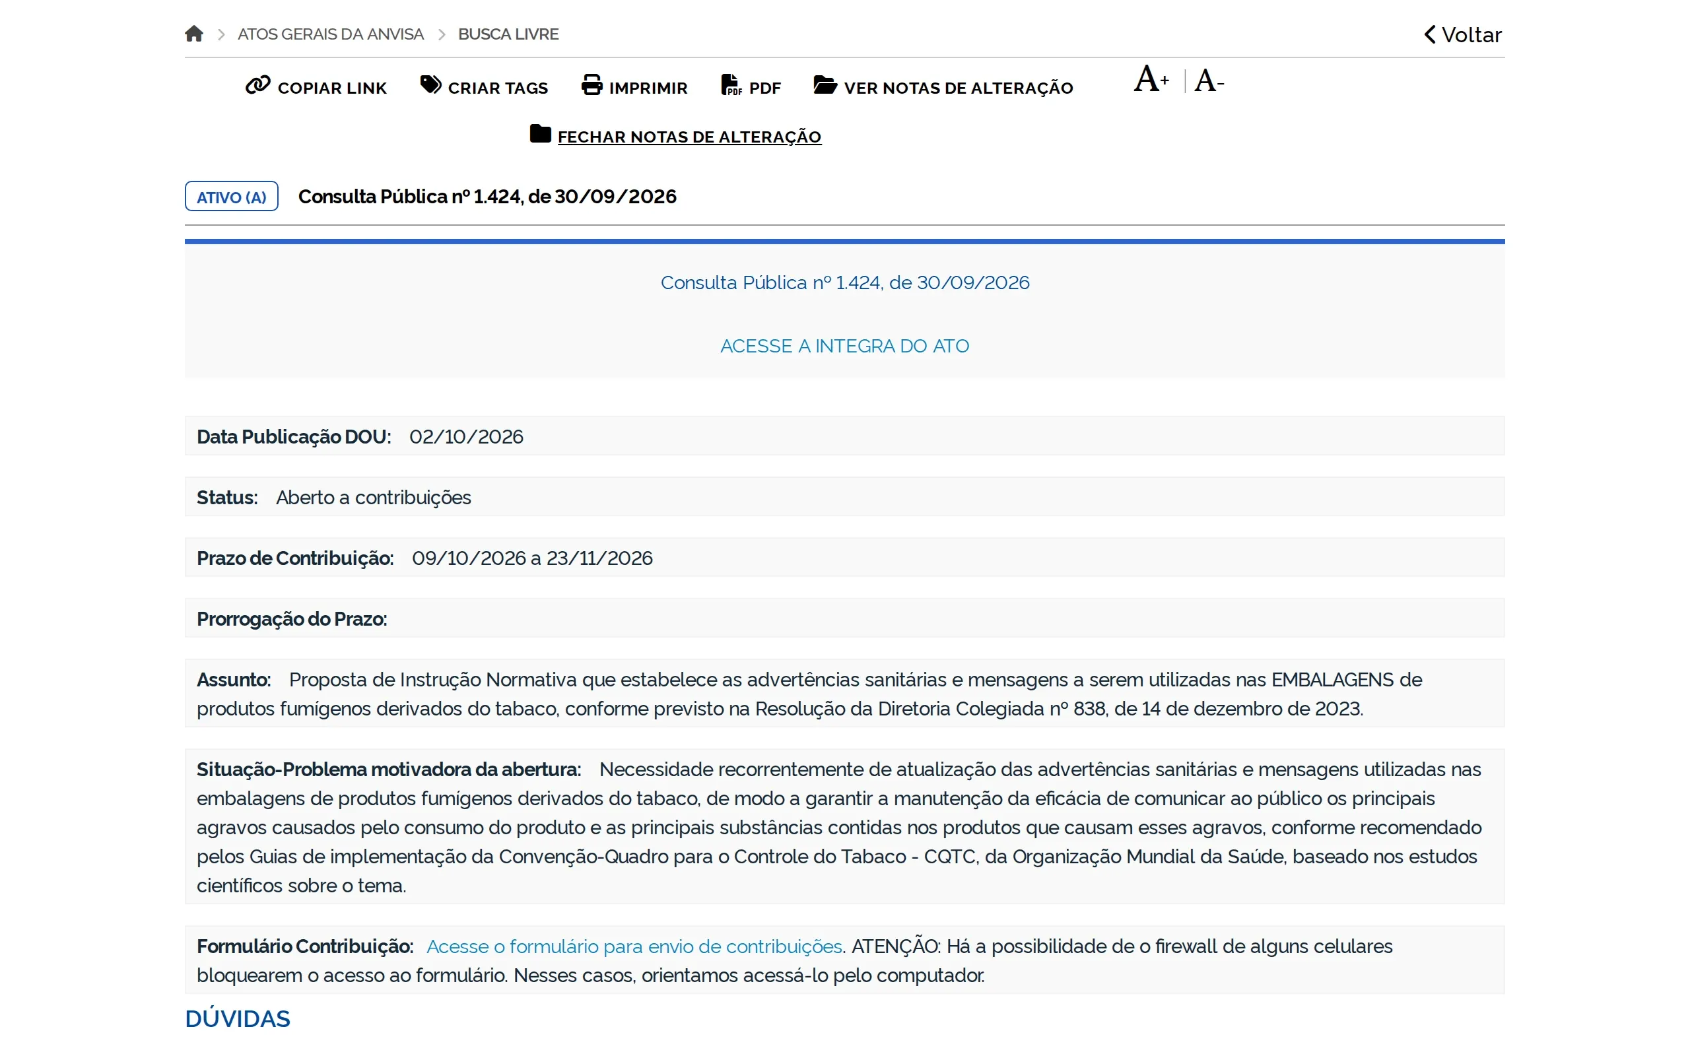Click the Voltar back chevron
Image resolution: width=1690 pixels, height=1056 pixels.
point(1429,34)
